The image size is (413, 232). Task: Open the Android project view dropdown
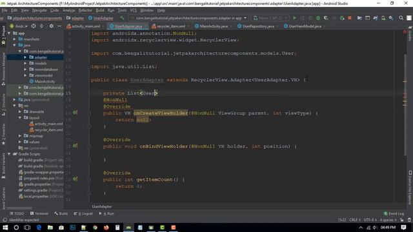coord(19,26)
